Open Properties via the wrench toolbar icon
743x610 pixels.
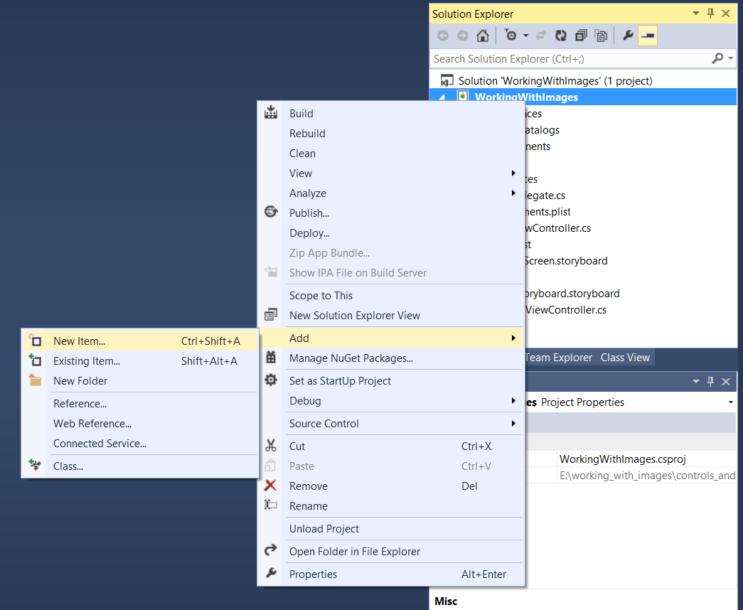click(x=628, y=36)
